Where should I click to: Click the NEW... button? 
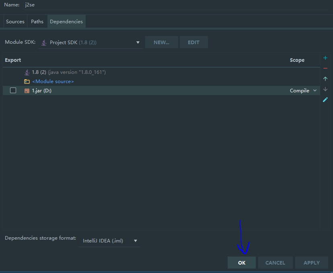(x=161, y=43)
